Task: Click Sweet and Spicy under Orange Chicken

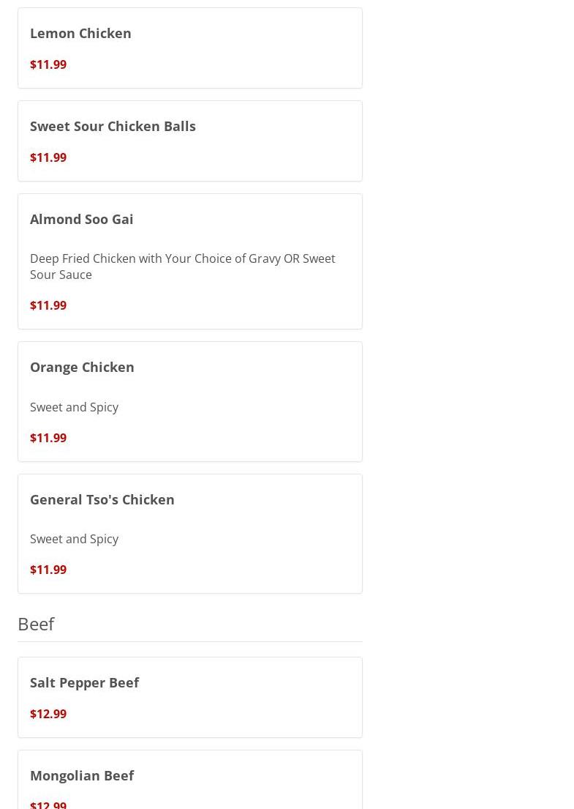Action: [x=74, y=407]
